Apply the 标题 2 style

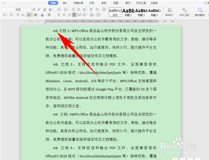pos(141,12)
